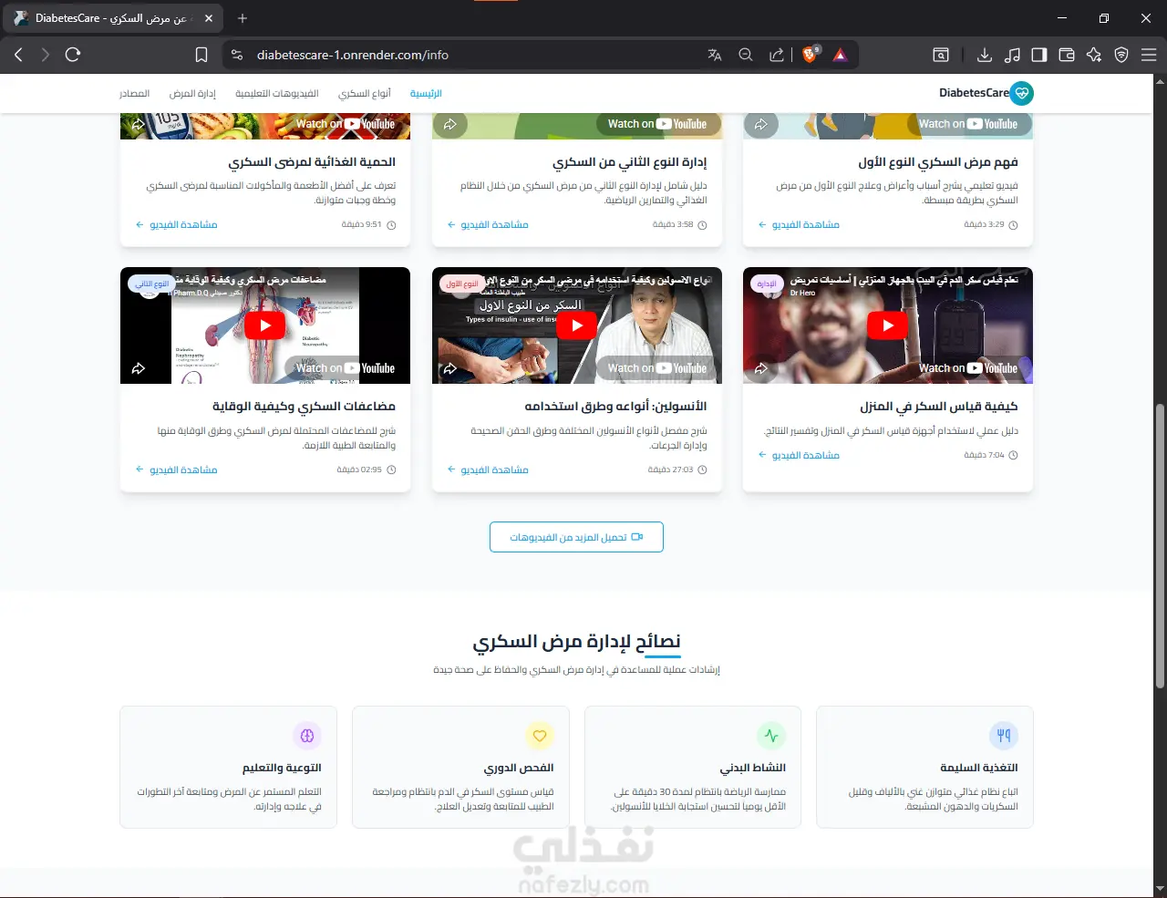This screenshot has height=898, width=1167.
Task: Click 'Watch on YouTube' on the home glucose measuring video
Action: (968, 368)
